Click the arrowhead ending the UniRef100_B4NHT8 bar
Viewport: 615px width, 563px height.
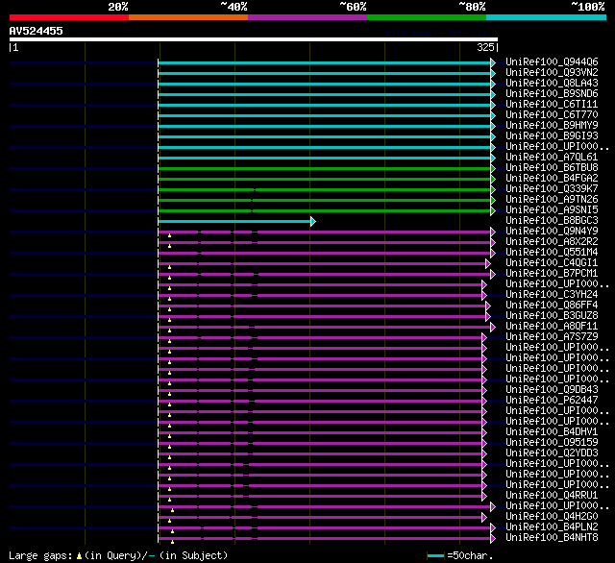(x=493, y=539)
